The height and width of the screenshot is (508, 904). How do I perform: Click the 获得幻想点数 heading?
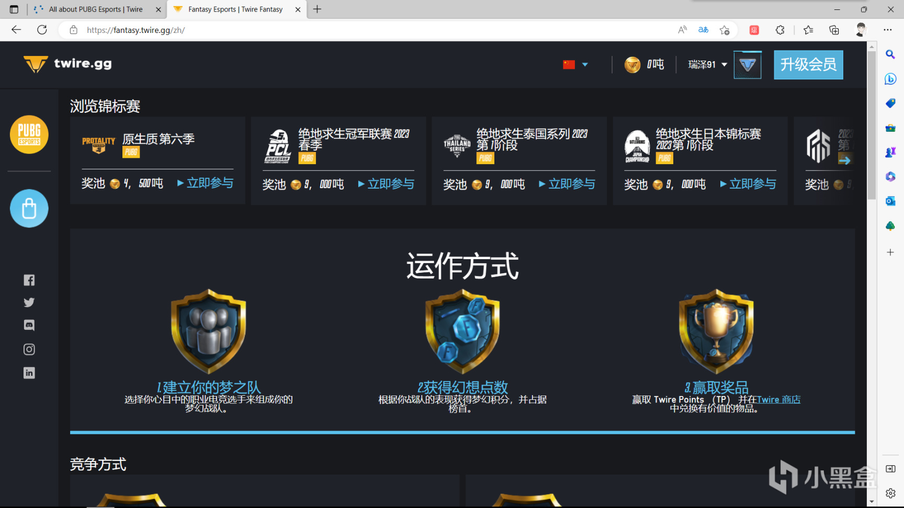pyautogui.click(x=462, y=387)
